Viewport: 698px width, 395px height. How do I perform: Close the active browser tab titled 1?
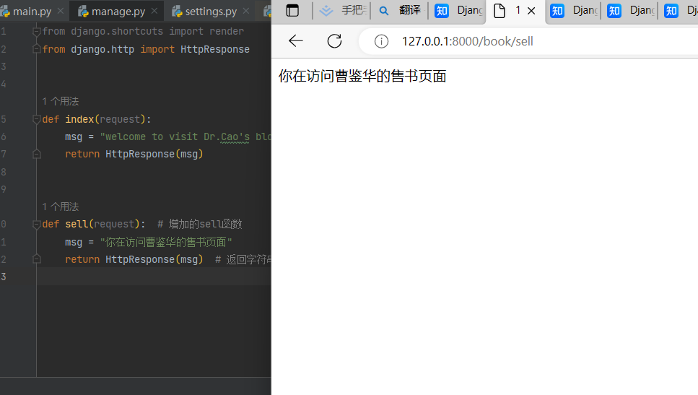531,11
